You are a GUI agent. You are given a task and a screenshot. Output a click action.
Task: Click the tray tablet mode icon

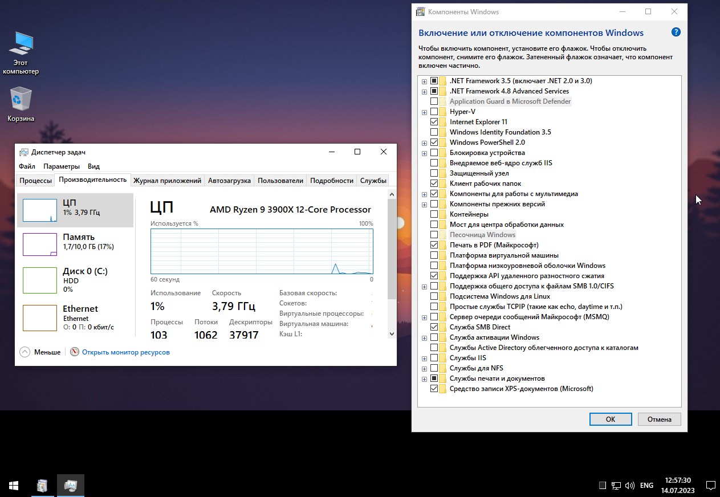tap(603, 486)
